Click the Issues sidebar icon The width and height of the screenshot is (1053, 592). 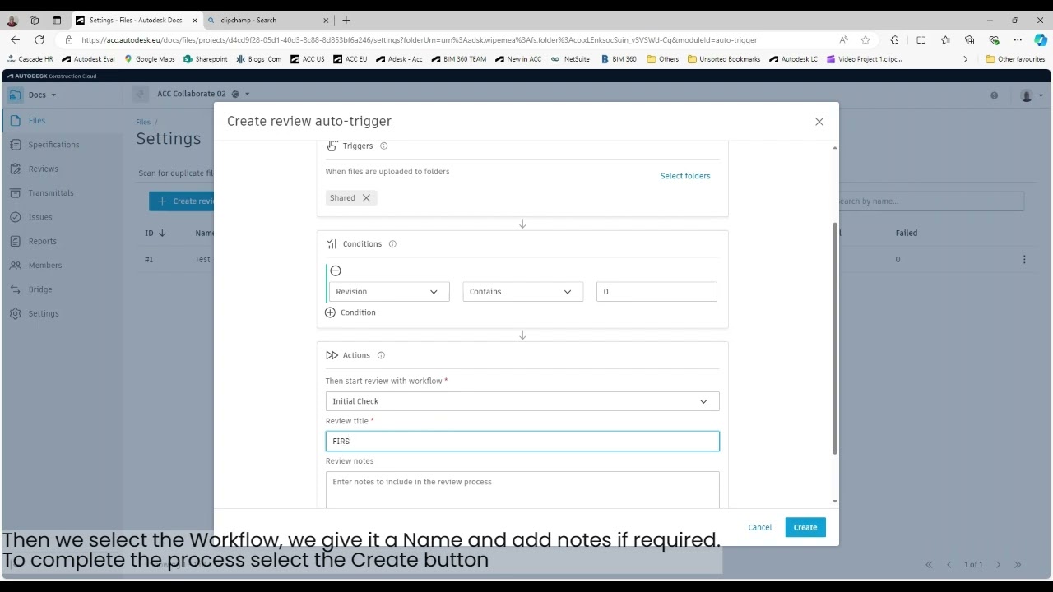(15, 217)
